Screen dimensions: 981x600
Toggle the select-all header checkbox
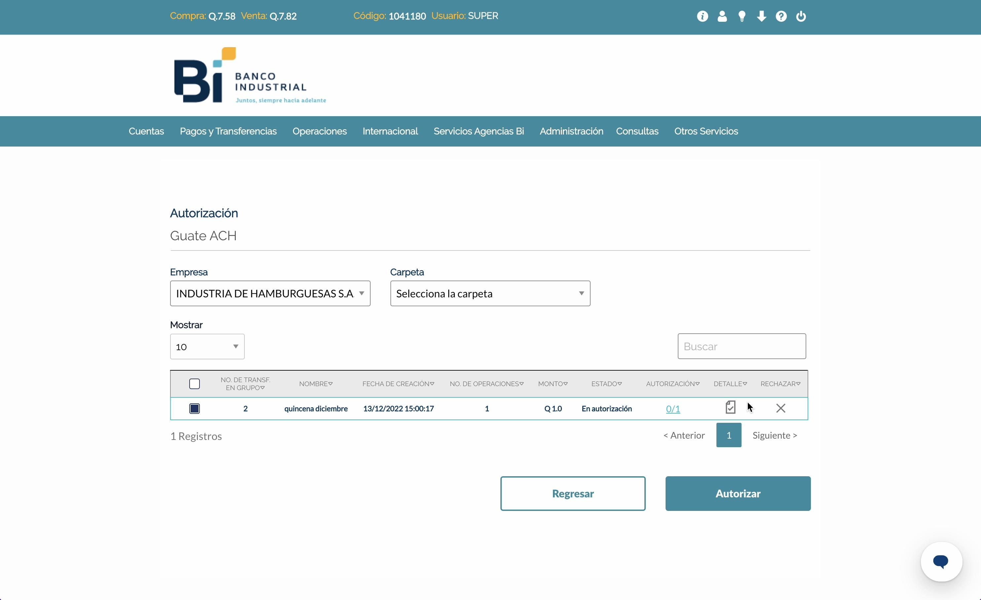pos(194,383)
